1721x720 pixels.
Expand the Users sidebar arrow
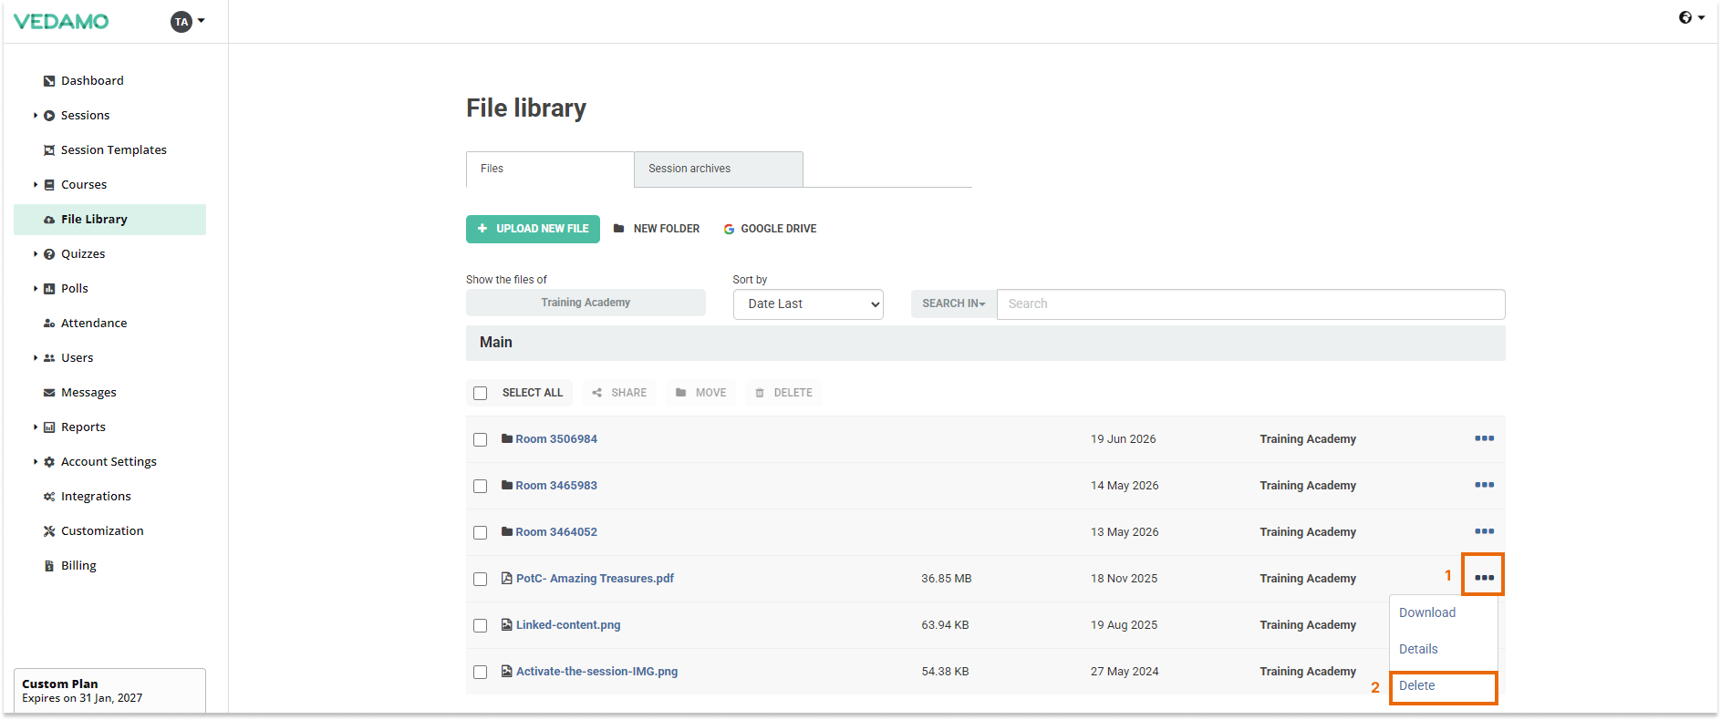coord(36,358)
